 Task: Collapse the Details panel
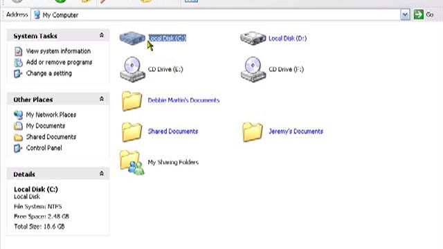pos(102,174)
